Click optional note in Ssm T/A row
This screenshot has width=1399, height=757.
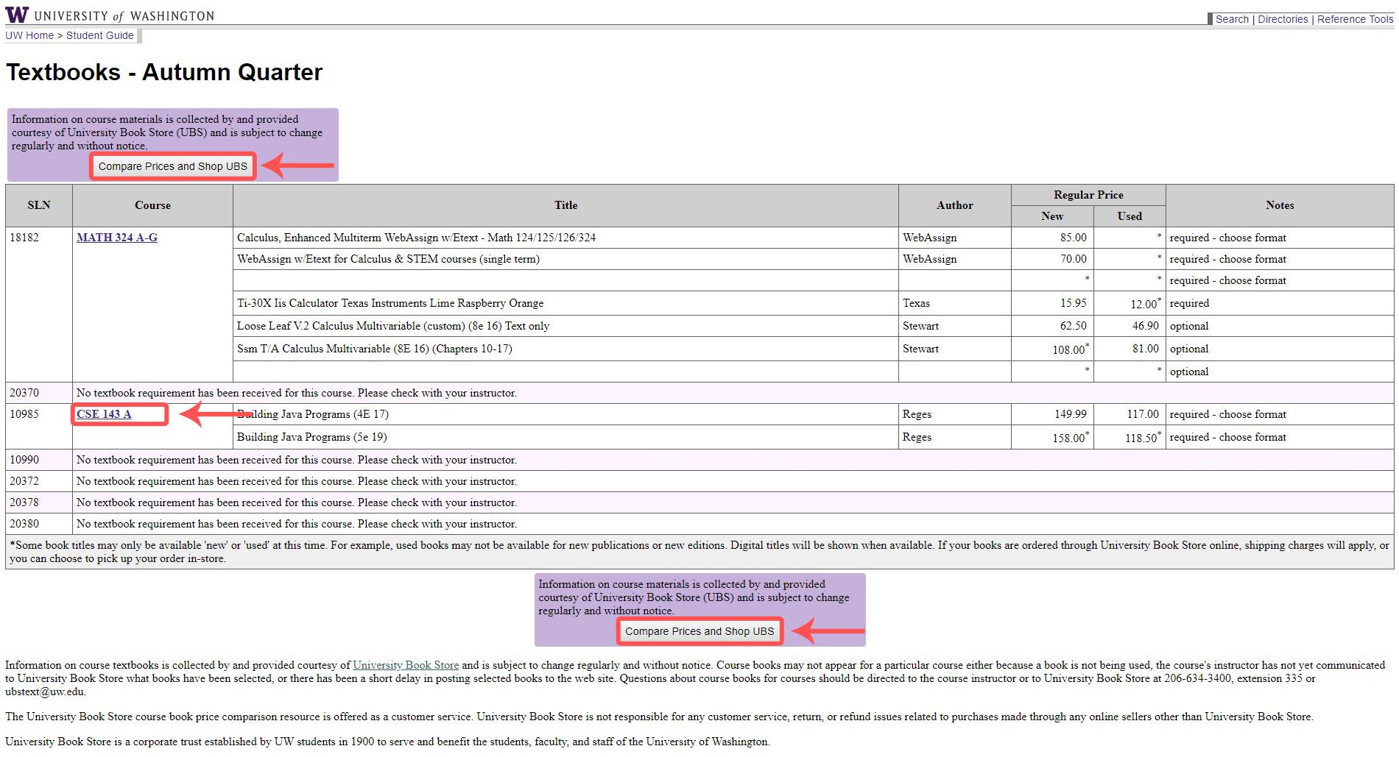[1189, 349]
